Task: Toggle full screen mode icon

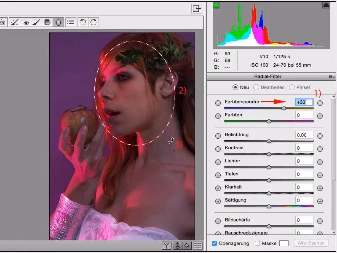Action: (x=197, y=8)
